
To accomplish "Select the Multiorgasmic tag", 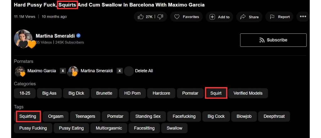I will click(109, 128).
